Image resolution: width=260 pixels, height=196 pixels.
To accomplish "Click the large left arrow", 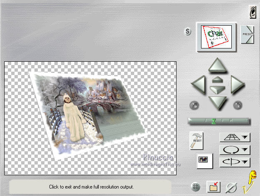I will coord(199,85).
